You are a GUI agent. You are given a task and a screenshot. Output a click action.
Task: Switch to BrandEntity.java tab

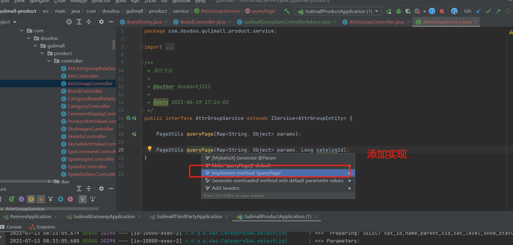click(x=144, y=22)
